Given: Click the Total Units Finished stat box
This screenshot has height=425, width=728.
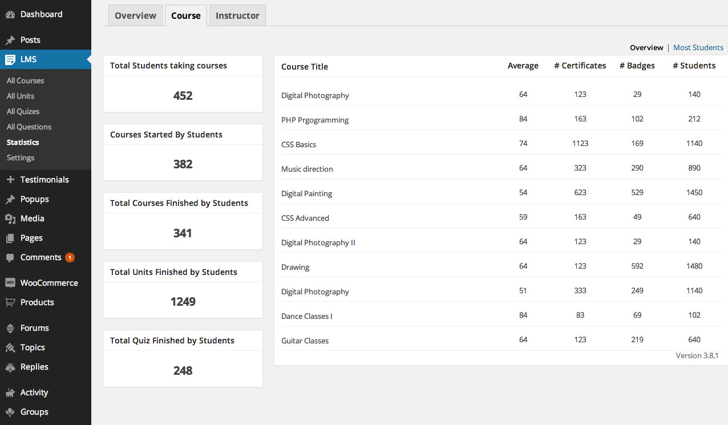Looking at the screenshot, I should [x=183, y=290].
